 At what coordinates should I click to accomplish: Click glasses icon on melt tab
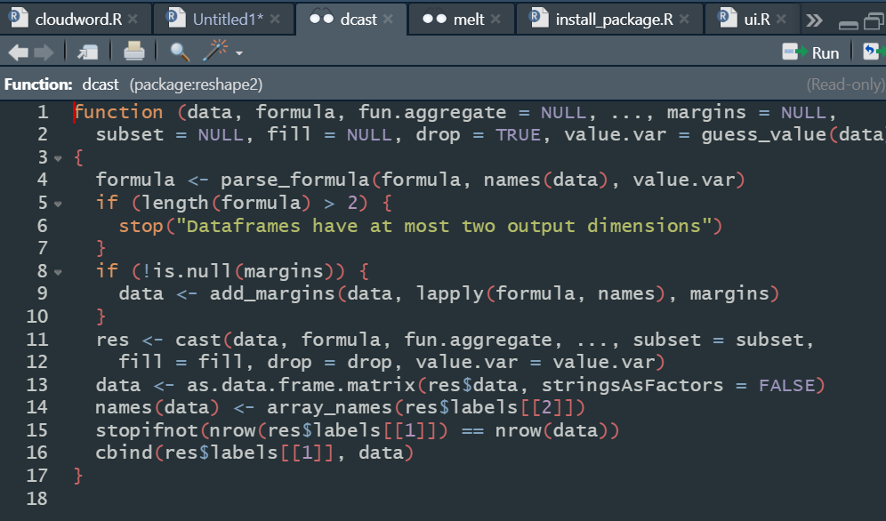pos(434,19)
